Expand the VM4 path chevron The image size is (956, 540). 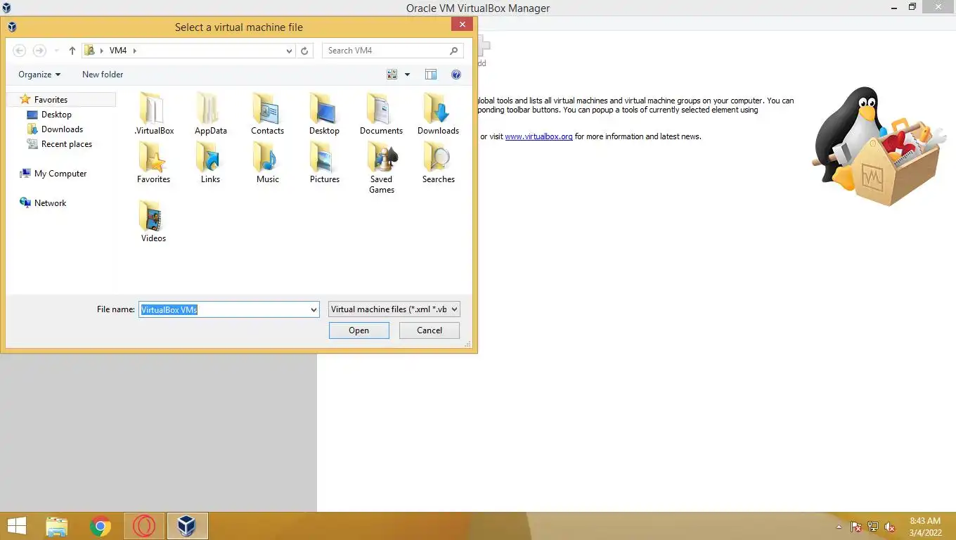click(x=134, y=51)
